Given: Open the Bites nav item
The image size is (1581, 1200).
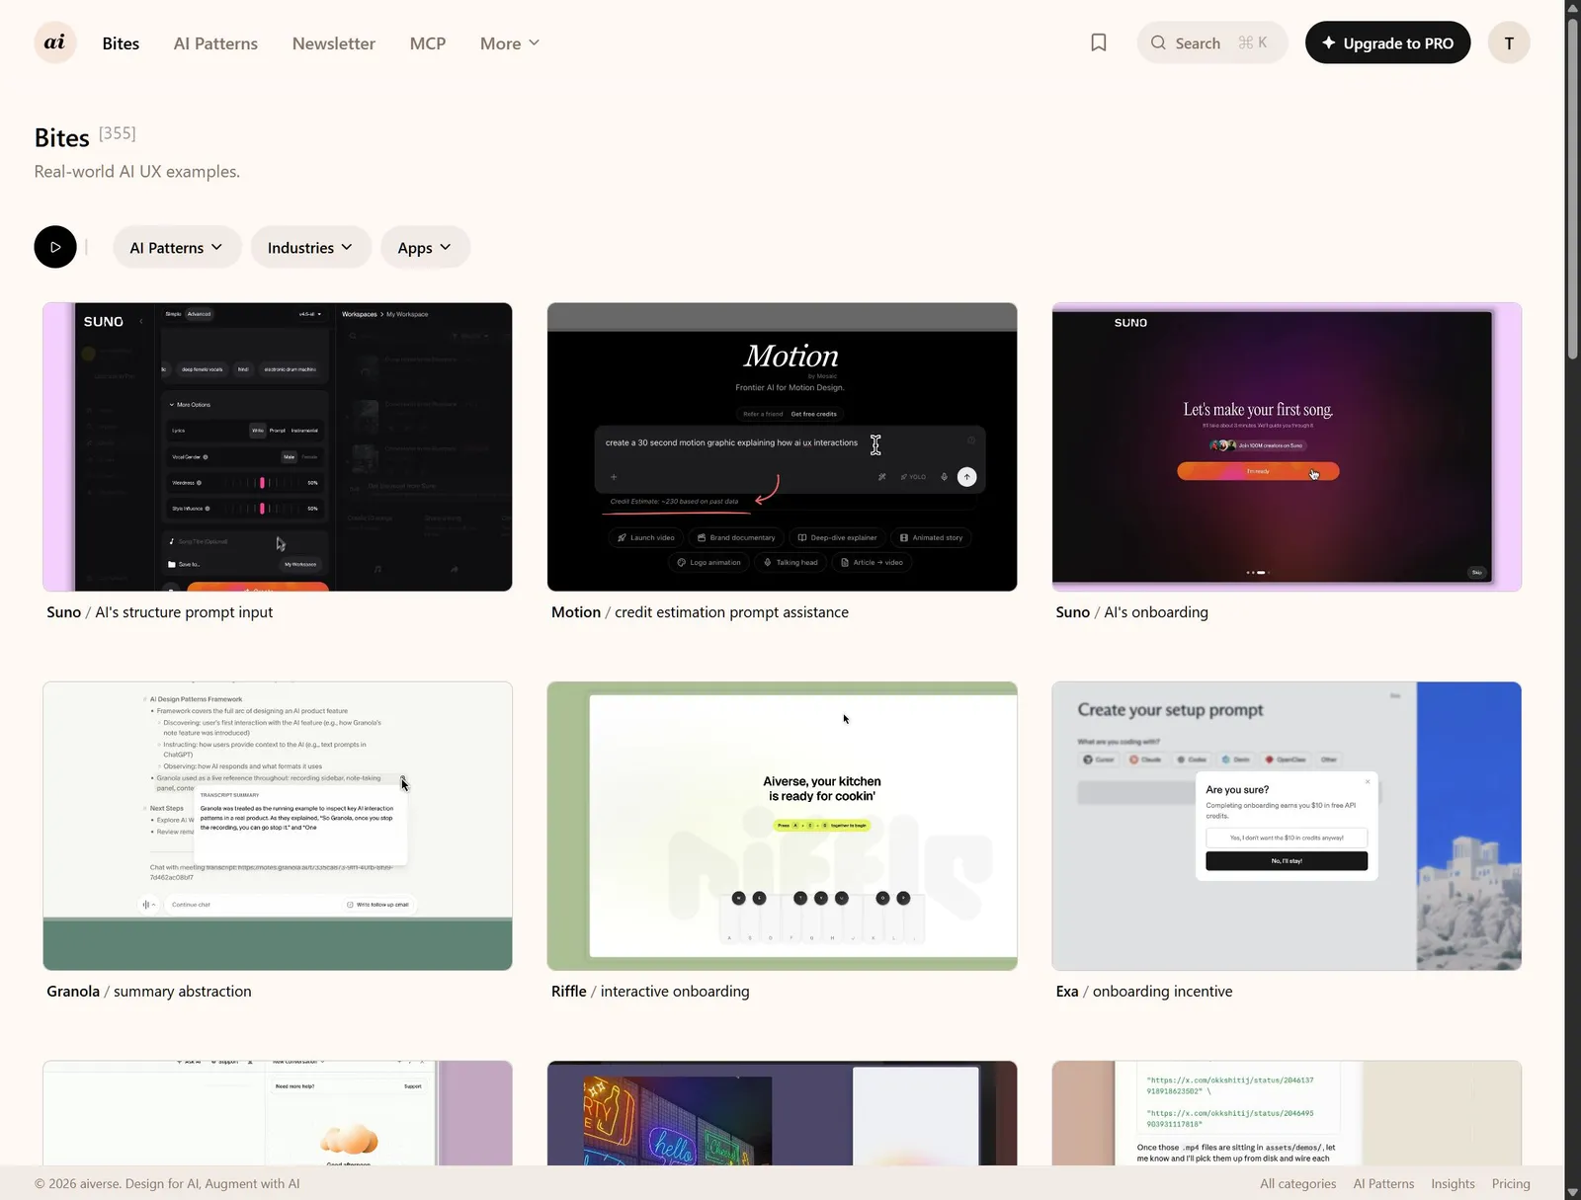Looking at the screenshot, I should [121, 43].
